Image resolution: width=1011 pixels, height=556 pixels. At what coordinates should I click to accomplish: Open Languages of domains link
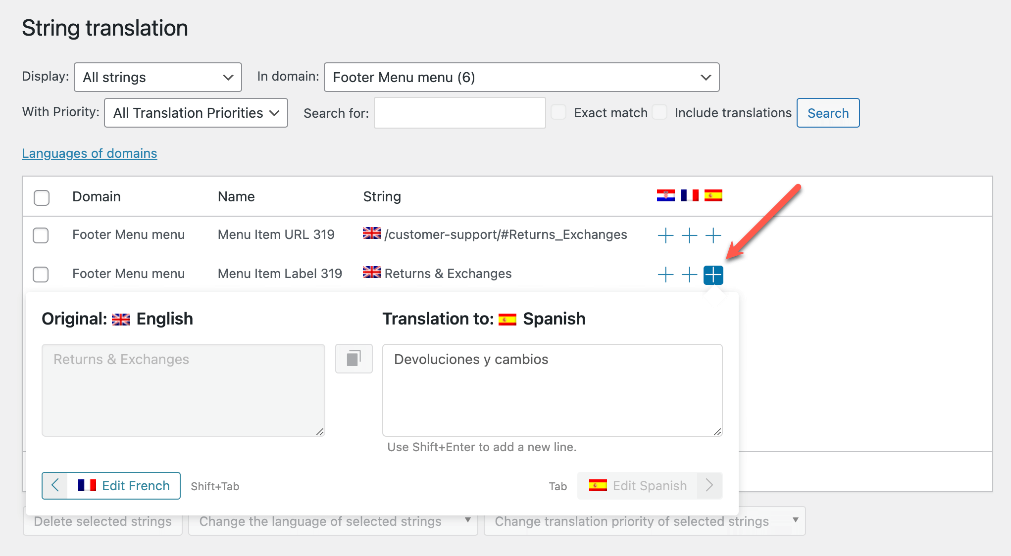(89, 153)
